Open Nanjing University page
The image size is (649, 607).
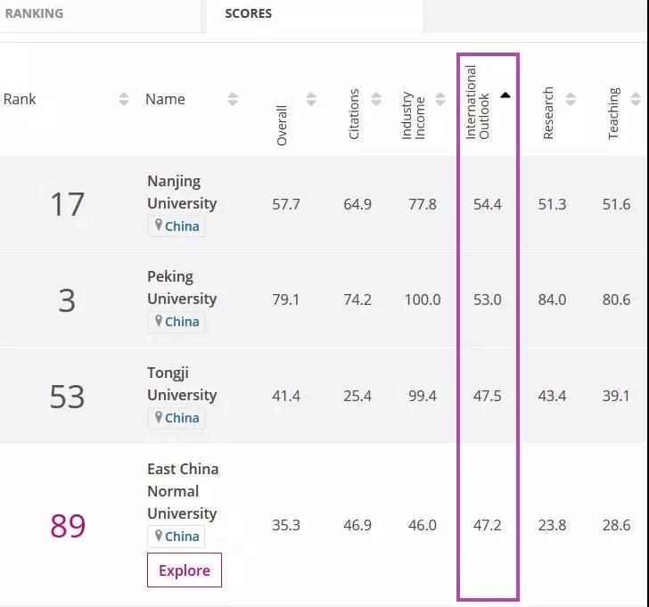(182, 192)
